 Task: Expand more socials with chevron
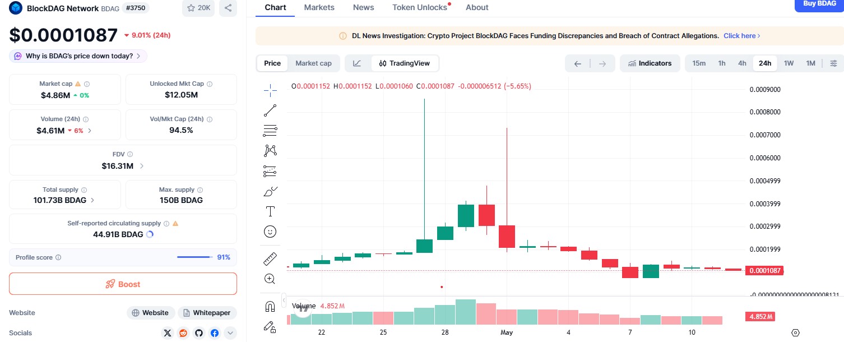click(230, 333)
